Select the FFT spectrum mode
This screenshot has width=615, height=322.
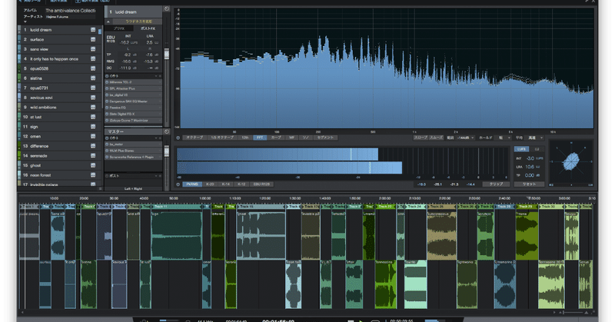[260, 138]
